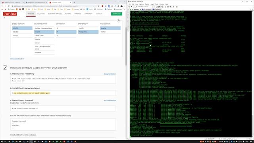Open Windows Start button on taskbar
The height and width of the screenshot is (143, 254).
click(x=2, y=141)
